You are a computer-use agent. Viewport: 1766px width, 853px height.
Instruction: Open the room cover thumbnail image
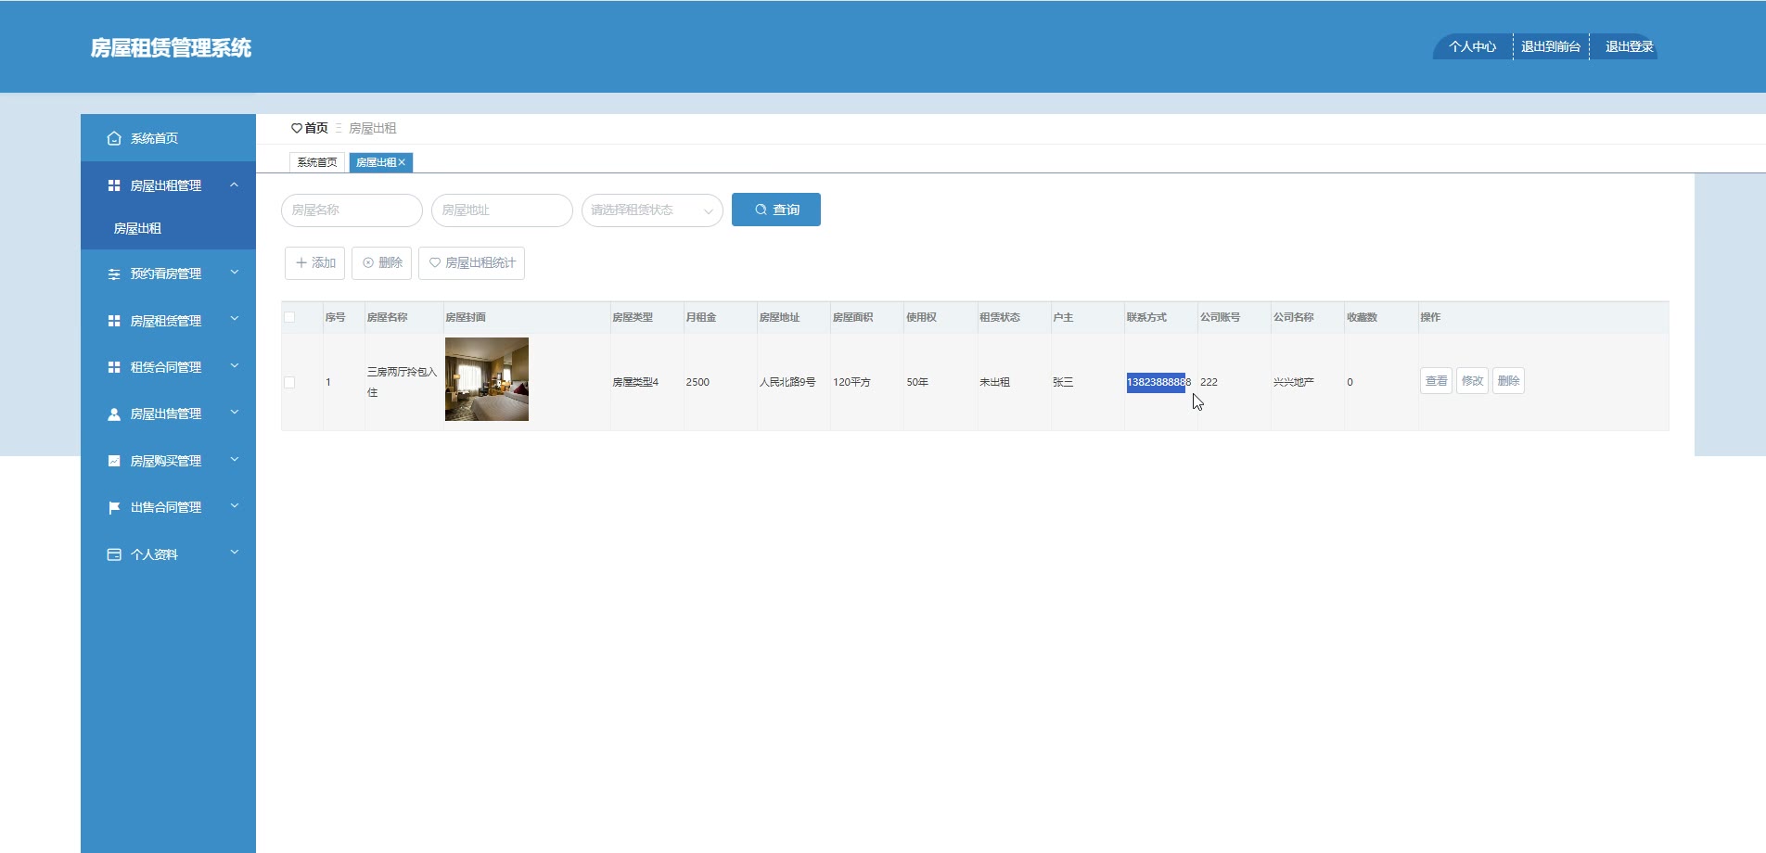coord(487,379)
